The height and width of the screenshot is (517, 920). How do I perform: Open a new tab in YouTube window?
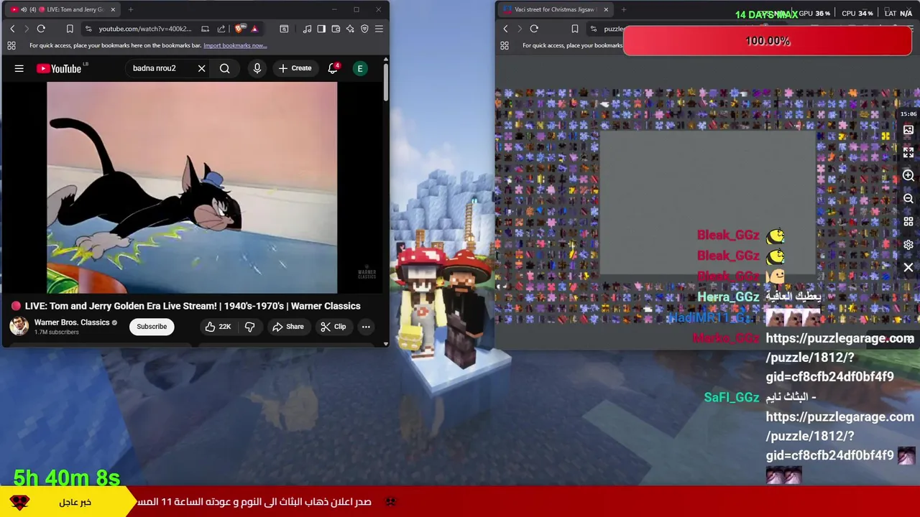tap(131, 9)
